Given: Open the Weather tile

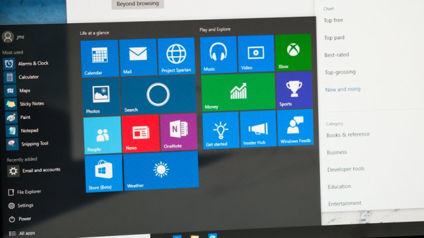Looking at the screenshot, I should (x=161, y=171).
